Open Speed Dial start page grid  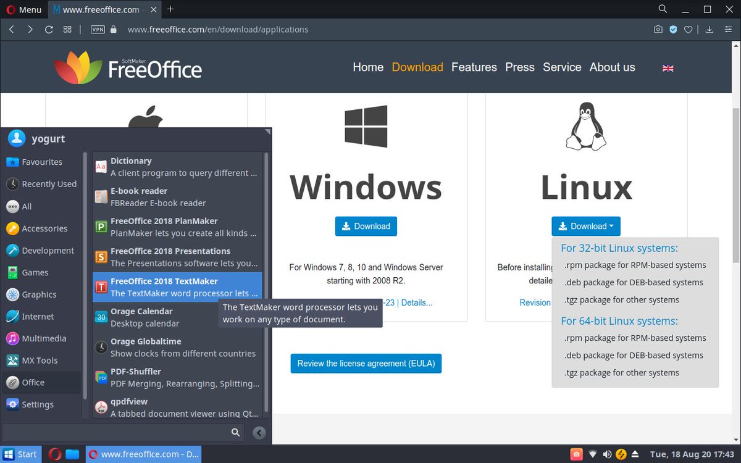pyautogui.click(x=67, y=29)
